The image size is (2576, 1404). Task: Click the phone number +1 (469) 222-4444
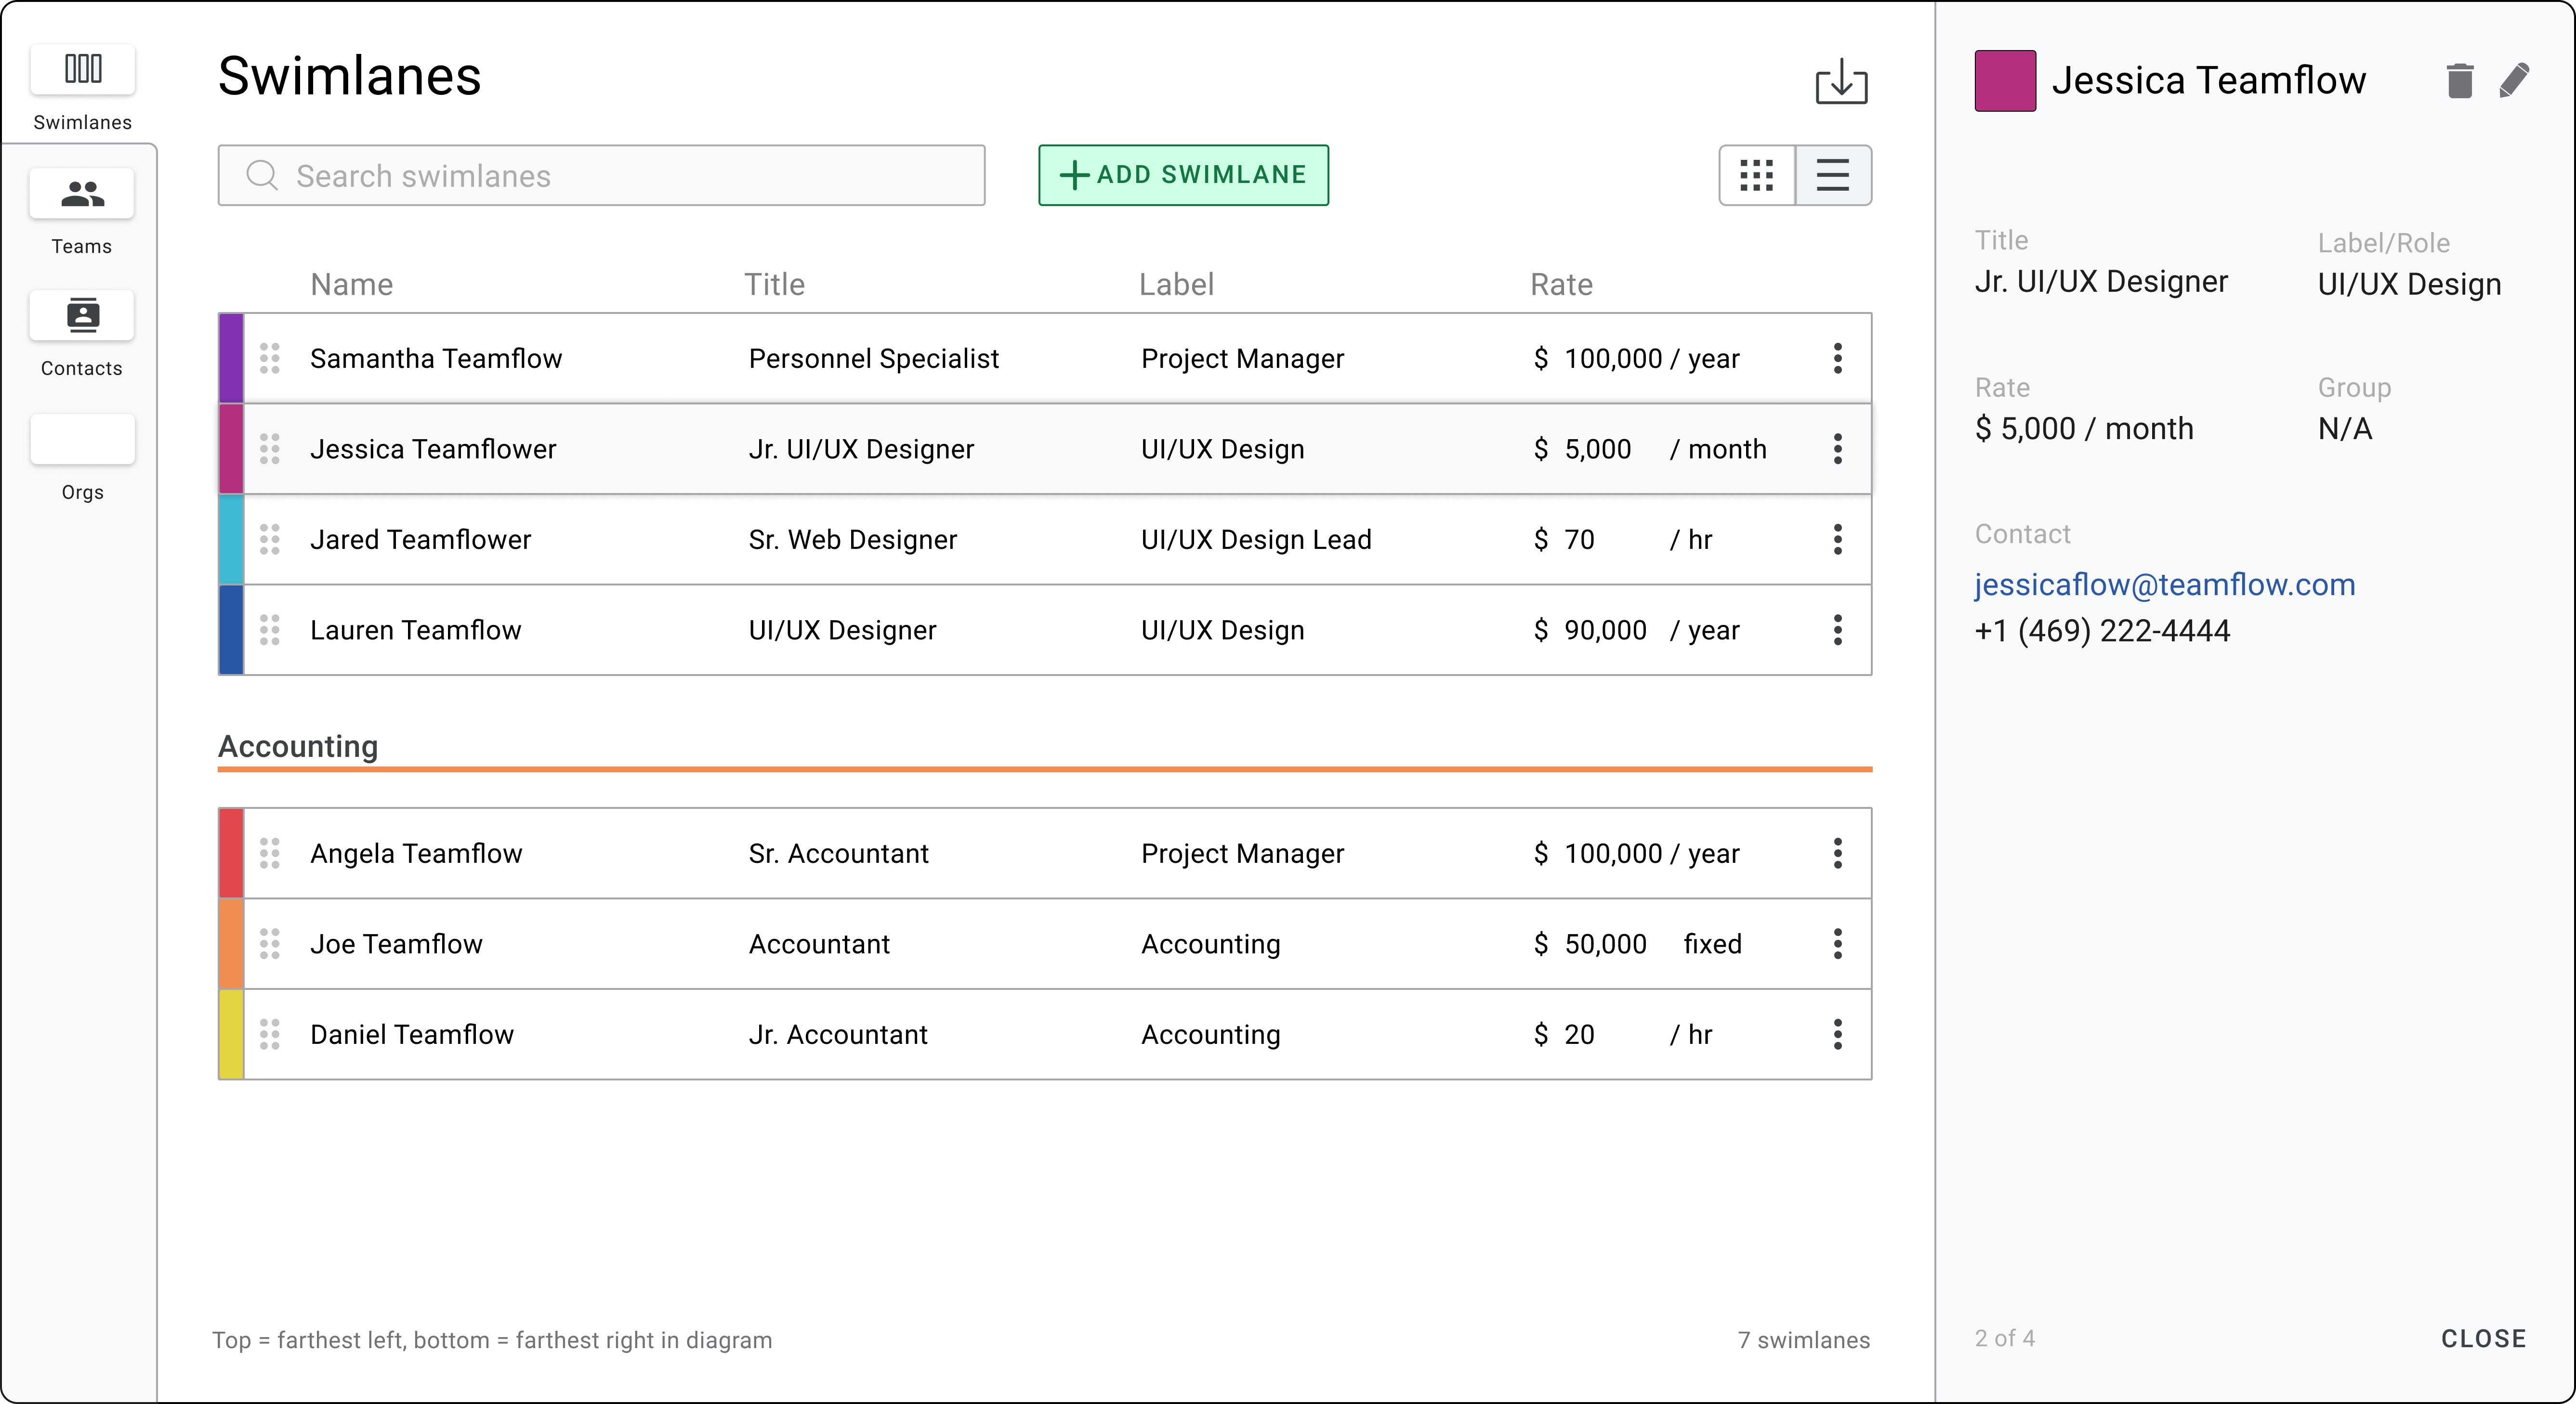pos(2102,631)
